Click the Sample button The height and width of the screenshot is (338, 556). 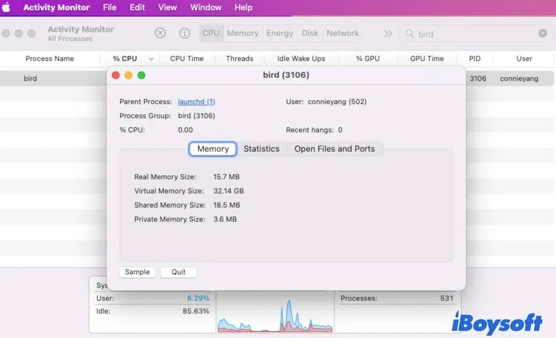(137, 272)
